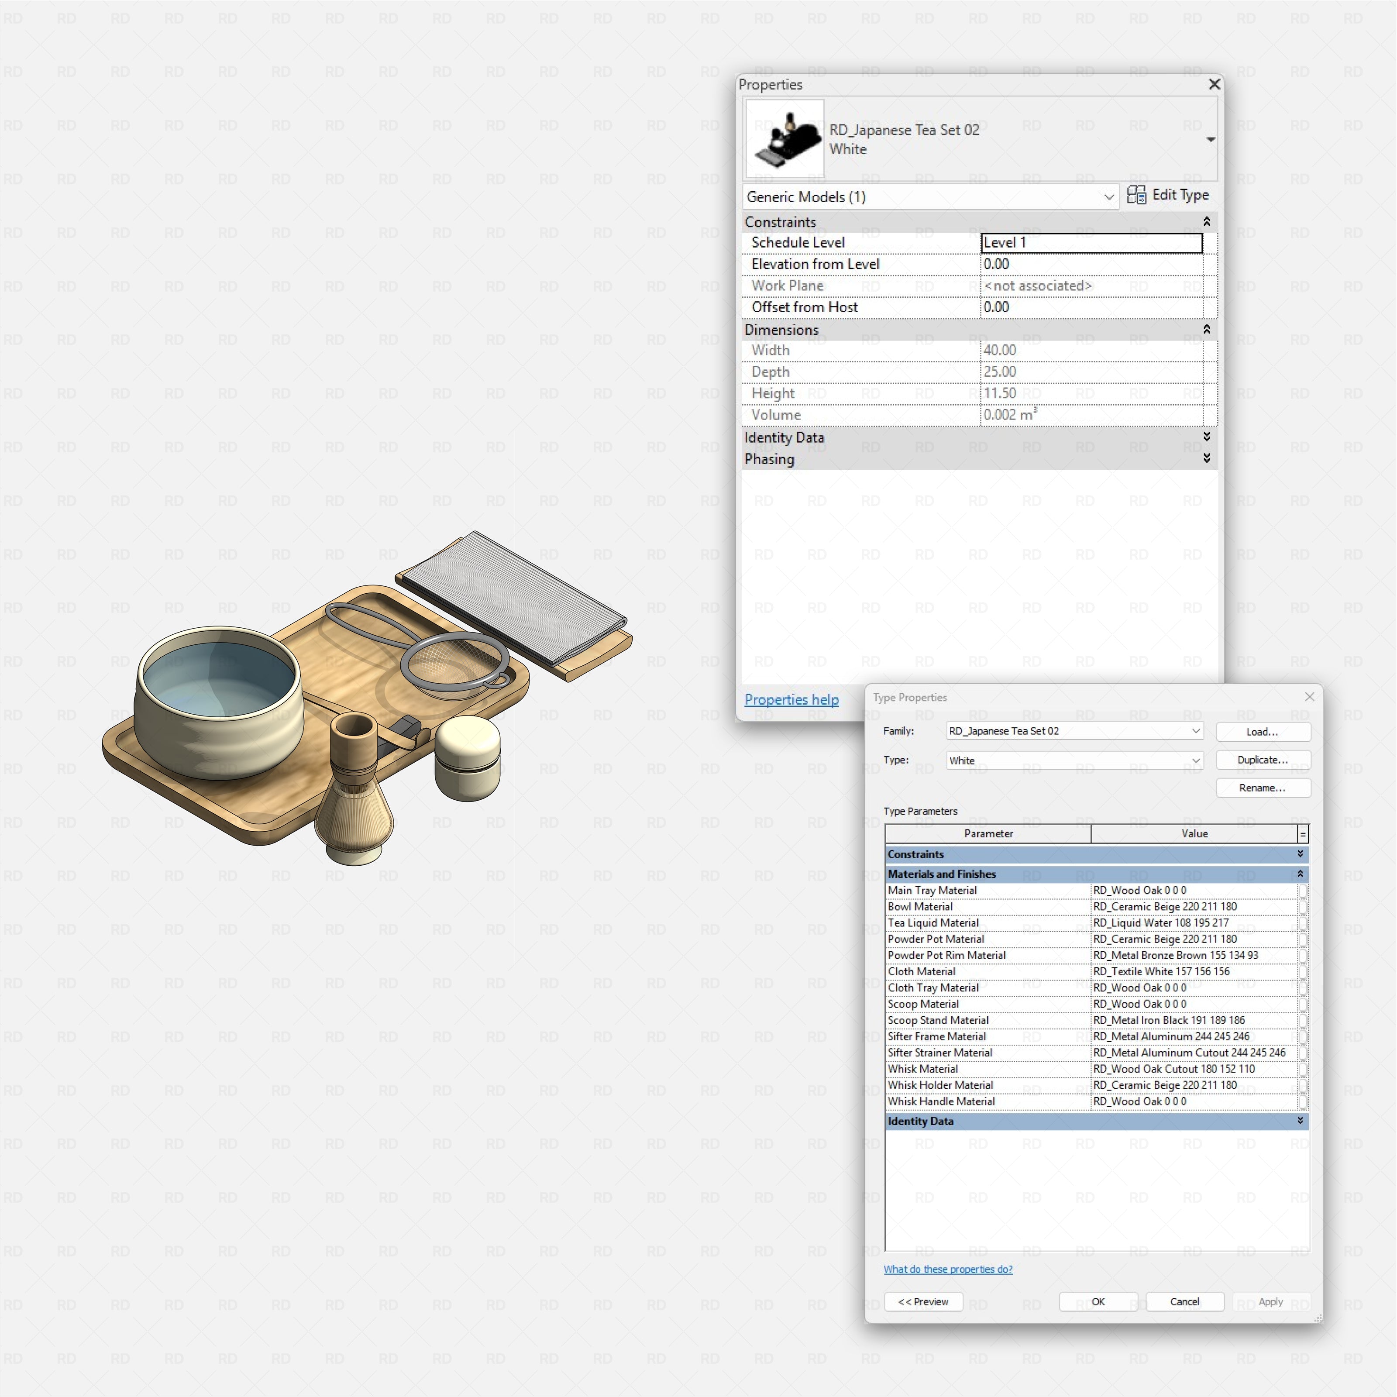Select the Sifter Frame value RD_Metal Aluminum 244 245 246

pyautogui.click(x=1194, y=1037)
